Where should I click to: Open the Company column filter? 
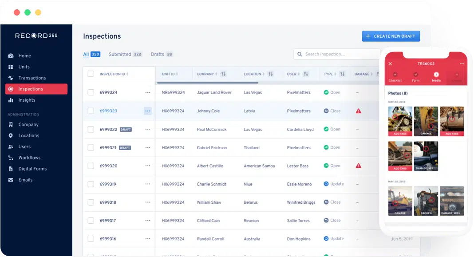click(x=224, y=74)
